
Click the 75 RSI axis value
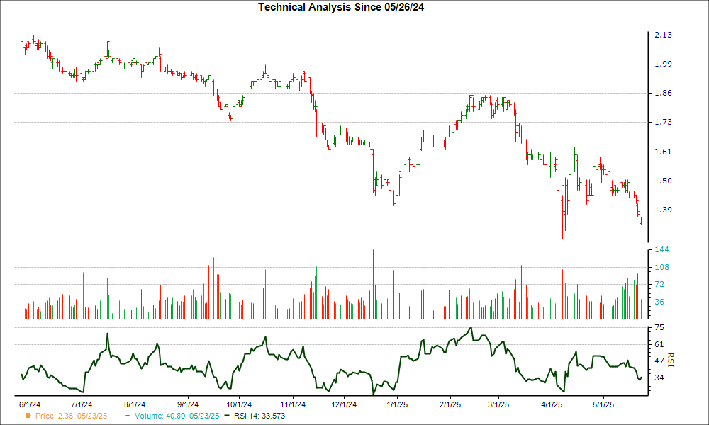pos(659,327)
